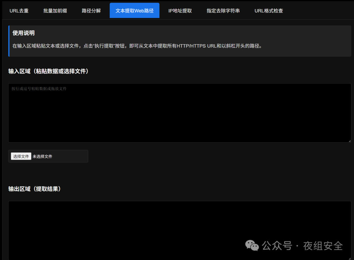Click the 未选择文件 label

tap(42, 156)
